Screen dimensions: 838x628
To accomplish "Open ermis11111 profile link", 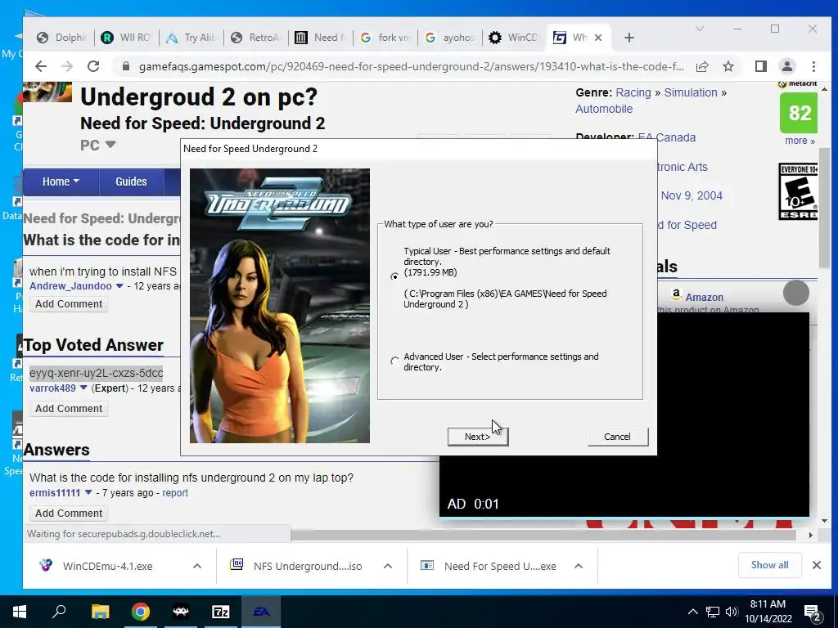I will pyautogui.click(x=55, y=493).
